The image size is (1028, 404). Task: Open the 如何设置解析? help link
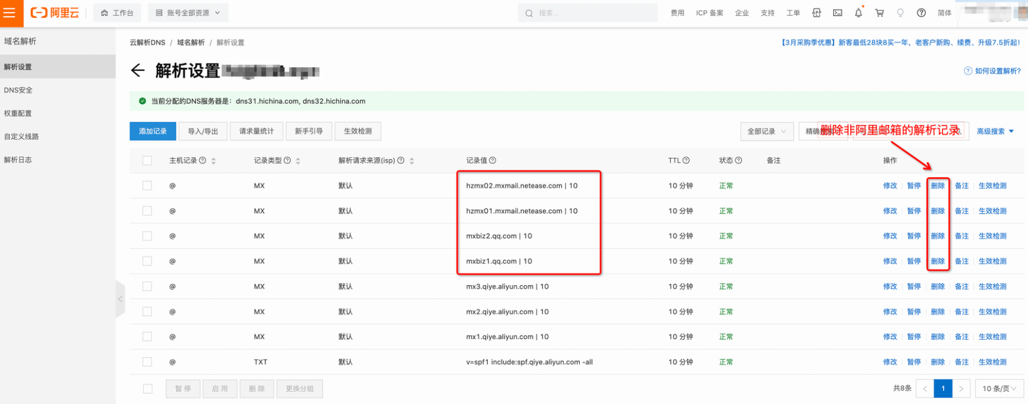coord(993,71)
